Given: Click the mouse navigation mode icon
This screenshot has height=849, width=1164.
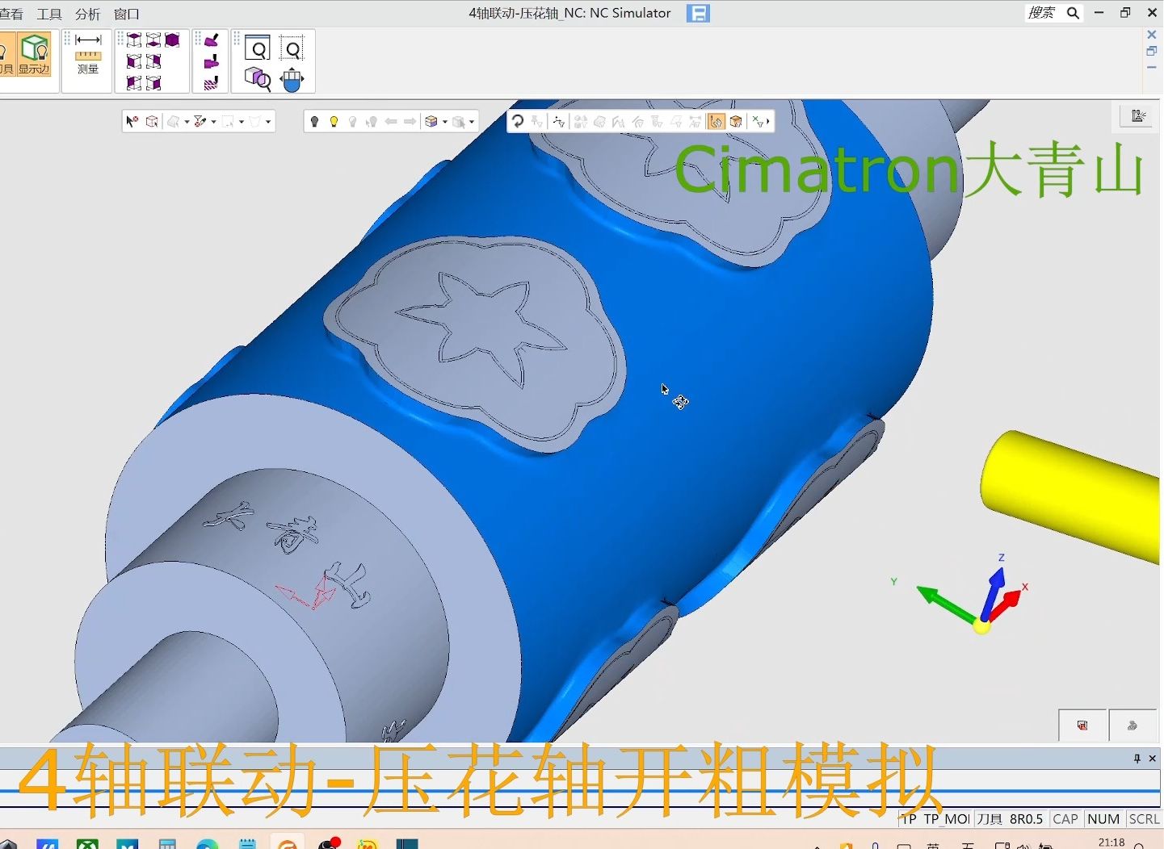Looking at the screenshot, I should point(292,79).
